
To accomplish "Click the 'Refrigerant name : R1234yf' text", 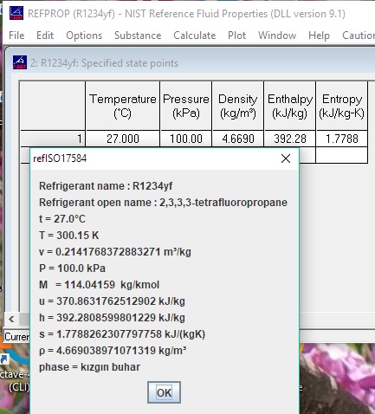I will (106, 186).
